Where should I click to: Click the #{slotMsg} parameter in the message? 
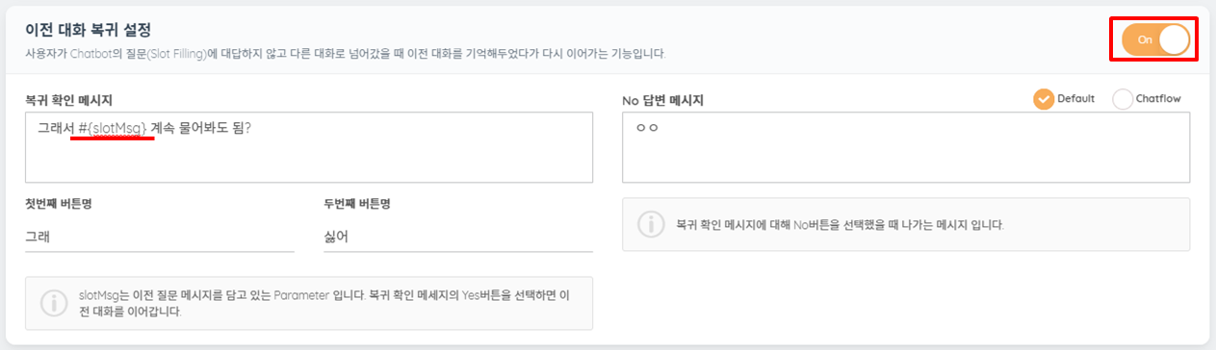point(115,128)
